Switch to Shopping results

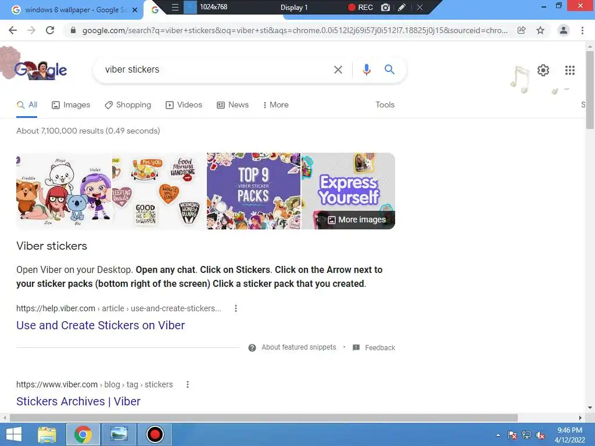point(128,105)
